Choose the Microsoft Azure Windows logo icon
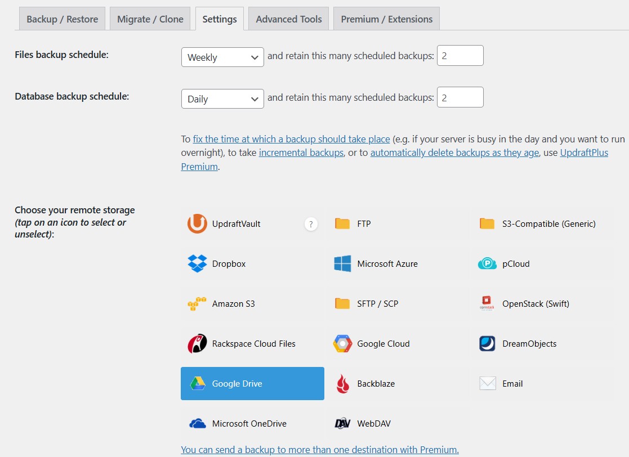 coord(342,263)
